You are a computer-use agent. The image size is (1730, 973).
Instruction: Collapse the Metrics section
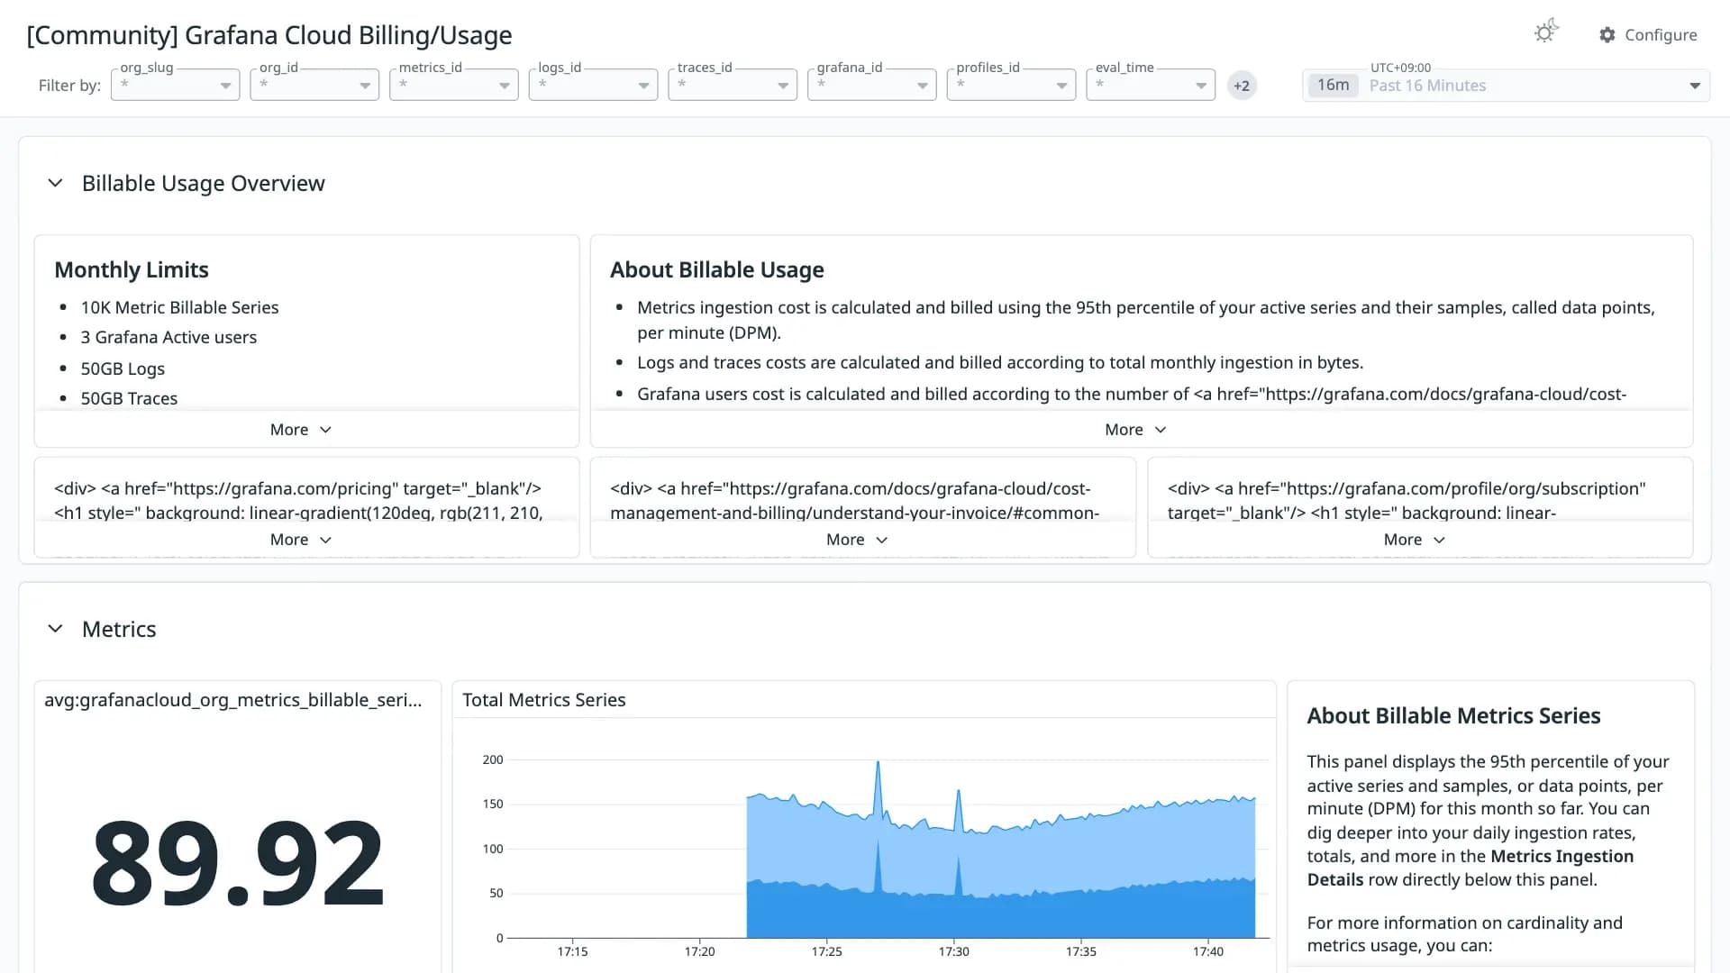tap(55, 629)
